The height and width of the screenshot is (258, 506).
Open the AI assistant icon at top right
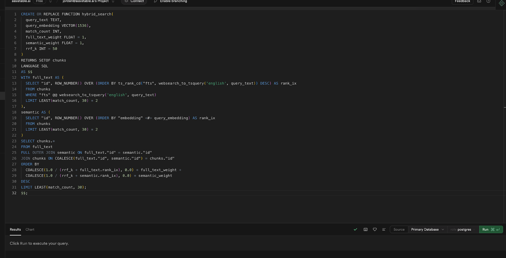coord(502,3)
